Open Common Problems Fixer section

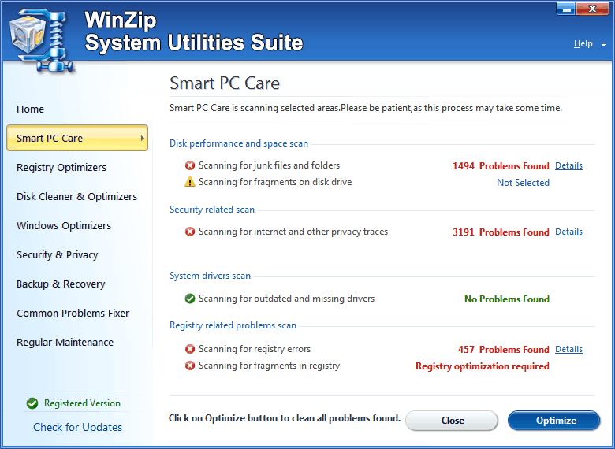tap(73, 313)
